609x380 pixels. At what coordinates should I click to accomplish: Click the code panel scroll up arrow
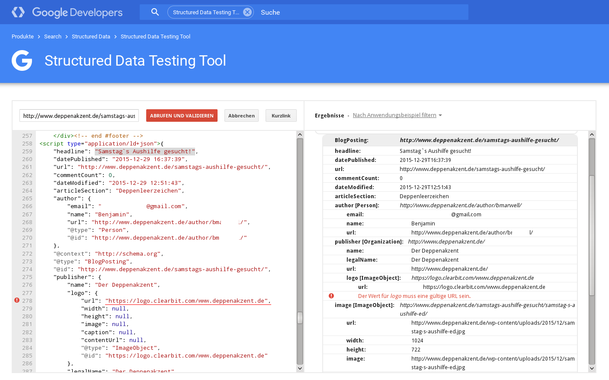(300, 135)
